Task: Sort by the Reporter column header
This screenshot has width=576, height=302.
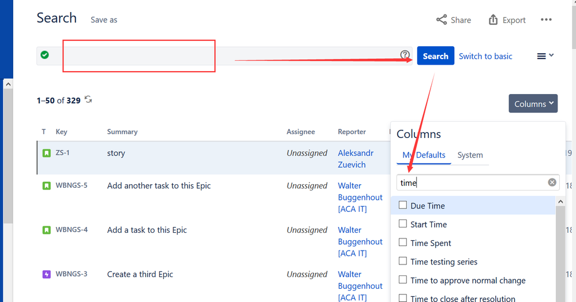Action: [x=352, y=132]
